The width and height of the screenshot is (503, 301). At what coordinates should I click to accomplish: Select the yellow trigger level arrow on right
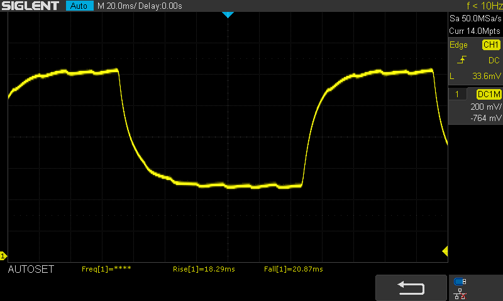tap(445, 251)
